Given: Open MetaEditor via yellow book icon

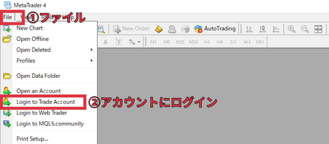Looking at the screenshot, I should [x=159, y=29].
